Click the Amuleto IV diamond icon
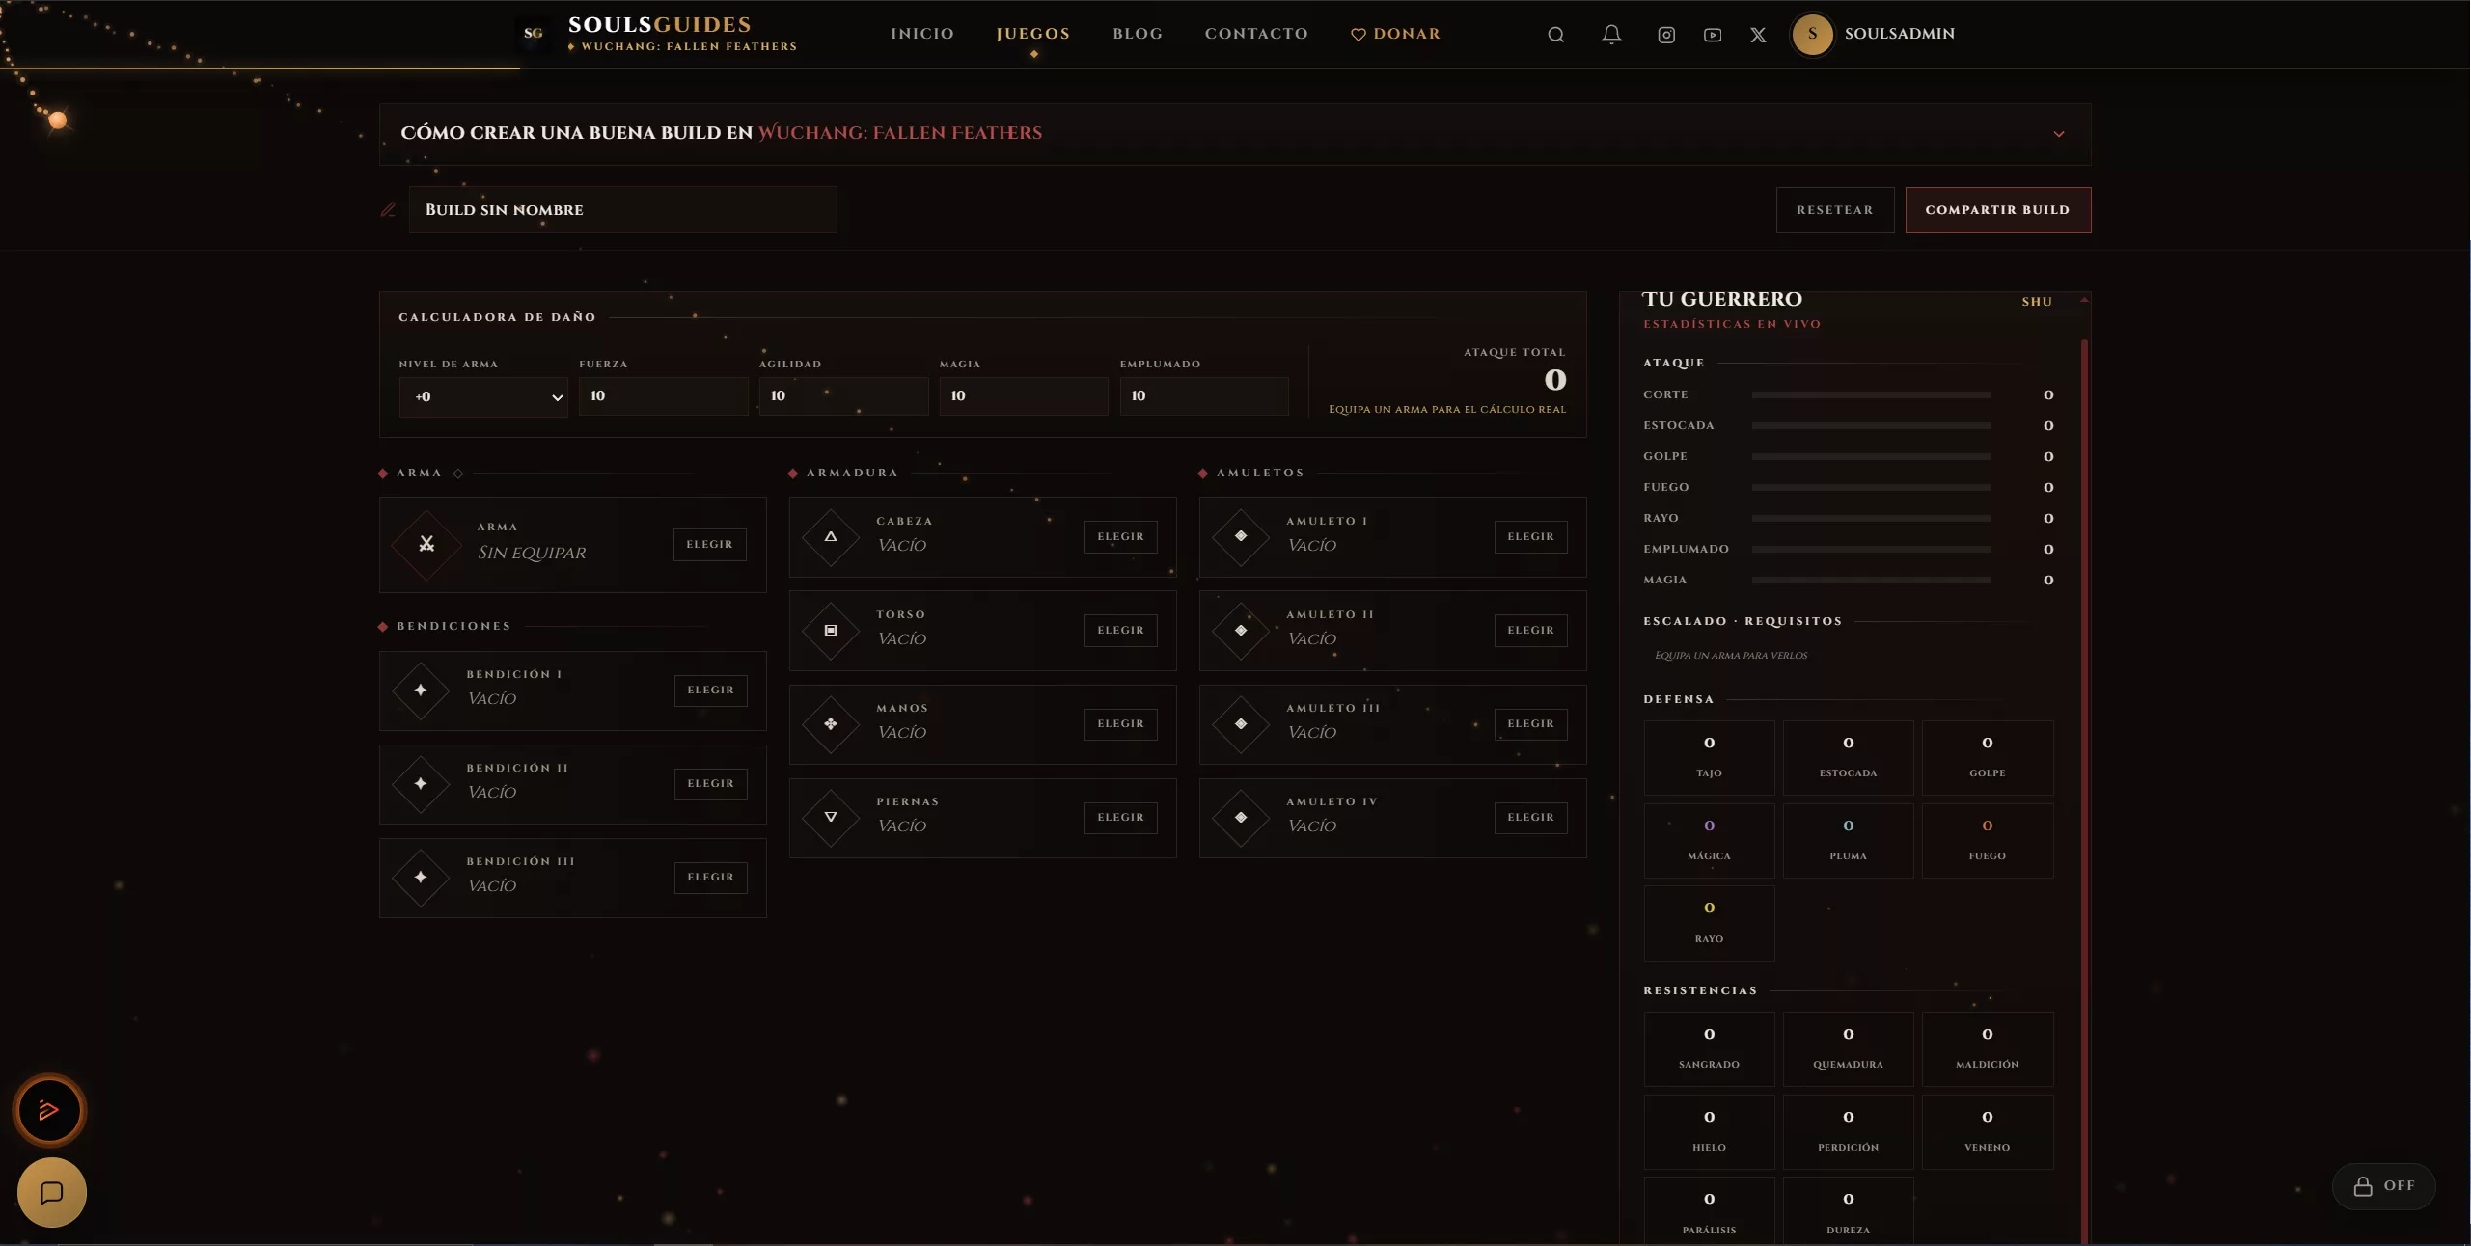Image resolution: width=2471 pixels, height=1246 pixels. tap(1241, 817)
